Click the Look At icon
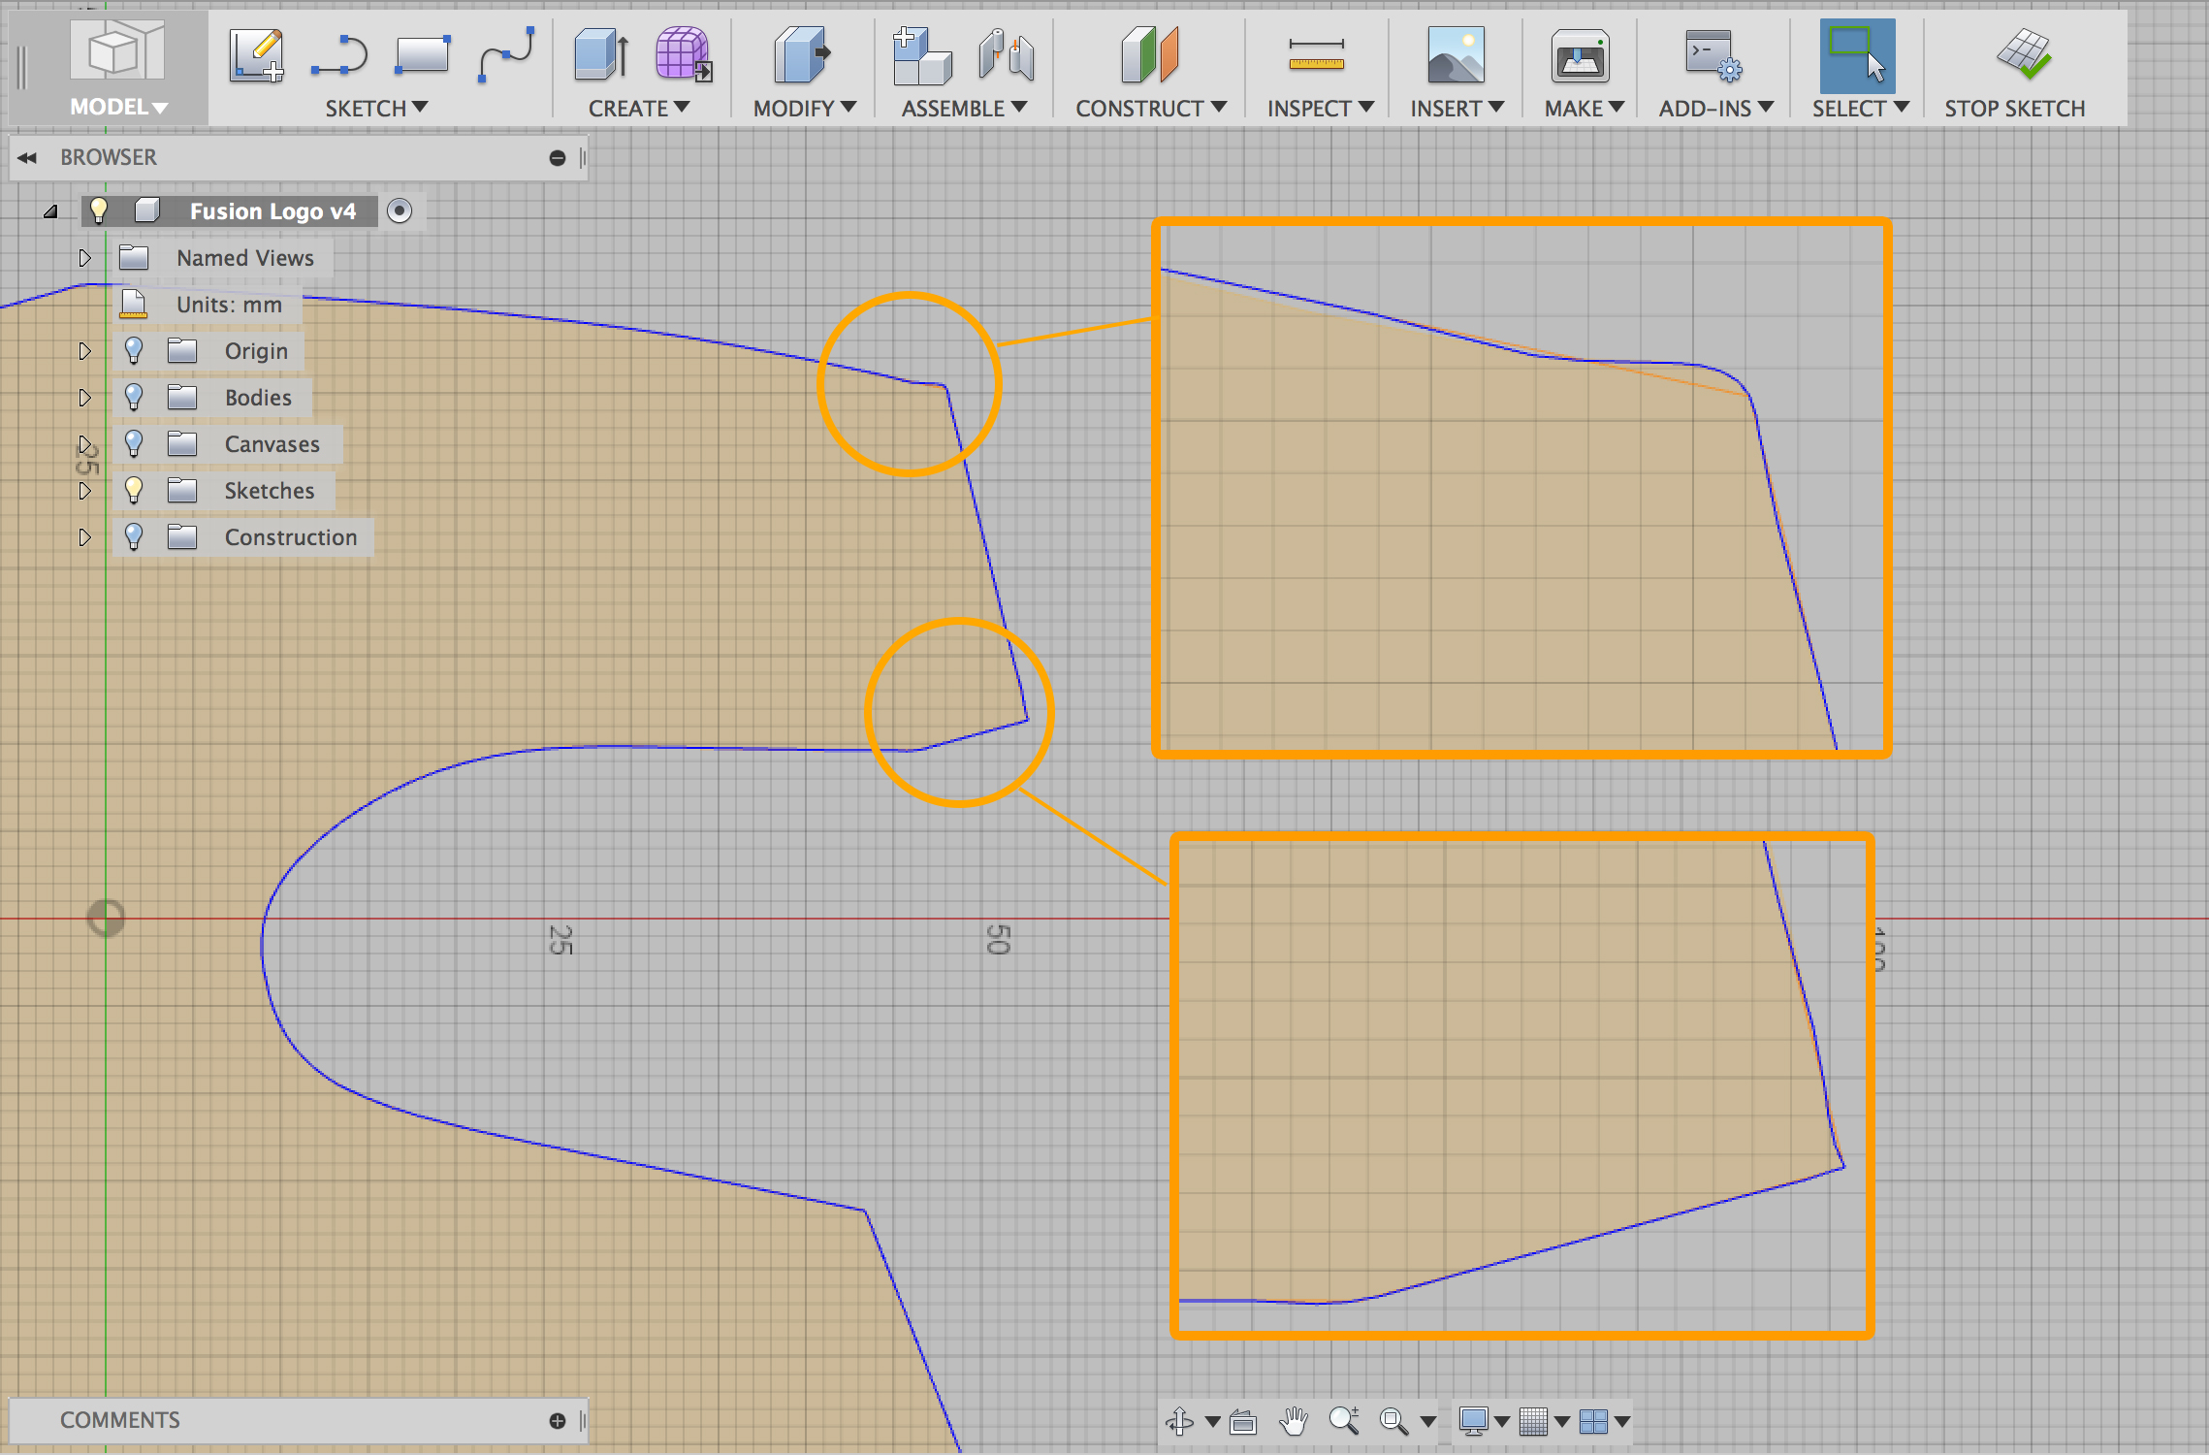The height and width of the screenshot is (1455, 2209). [1243, 1422]
